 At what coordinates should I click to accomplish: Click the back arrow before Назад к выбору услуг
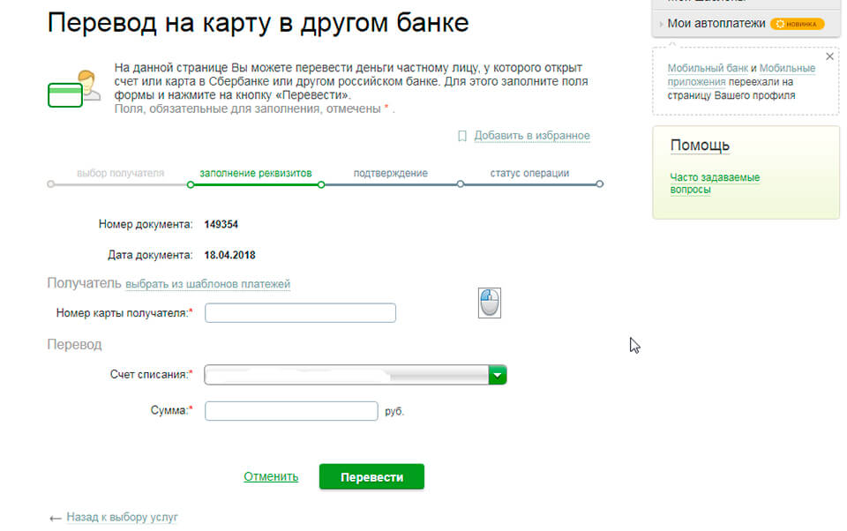tap(55, 519)
